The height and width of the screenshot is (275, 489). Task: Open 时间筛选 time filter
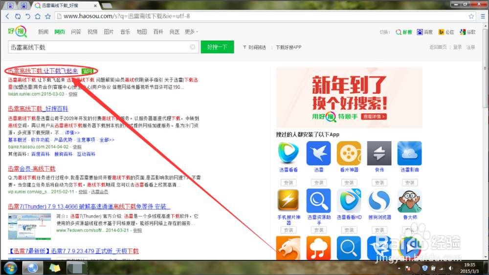coord(254,47)
